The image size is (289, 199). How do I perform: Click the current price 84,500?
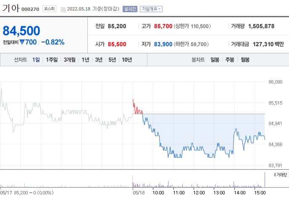pyautogui.click(x=21, y=31)
